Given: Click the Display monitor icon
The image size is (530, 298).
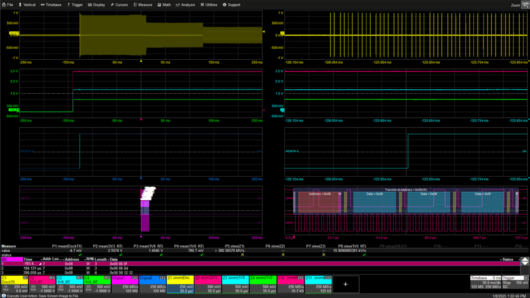Looking at the screenshot, I should click(90, 5).
